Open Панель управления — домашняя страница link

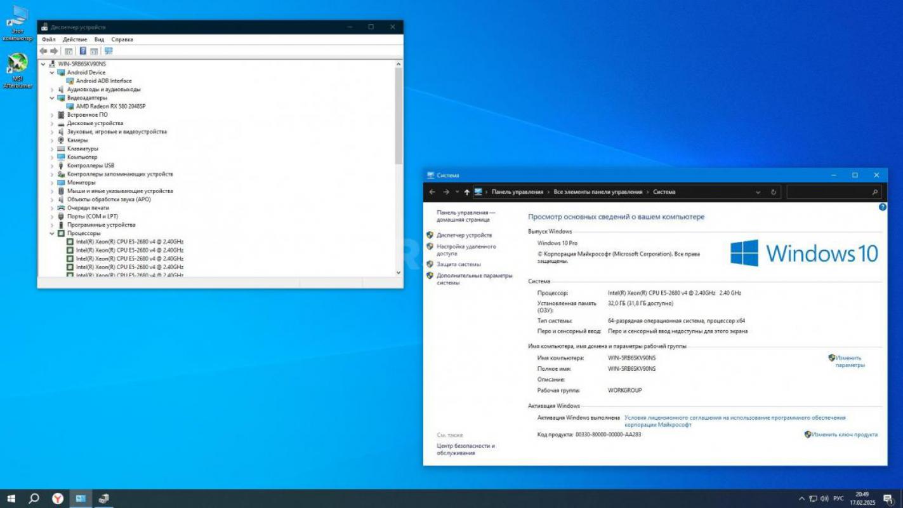tap(466, 216)
